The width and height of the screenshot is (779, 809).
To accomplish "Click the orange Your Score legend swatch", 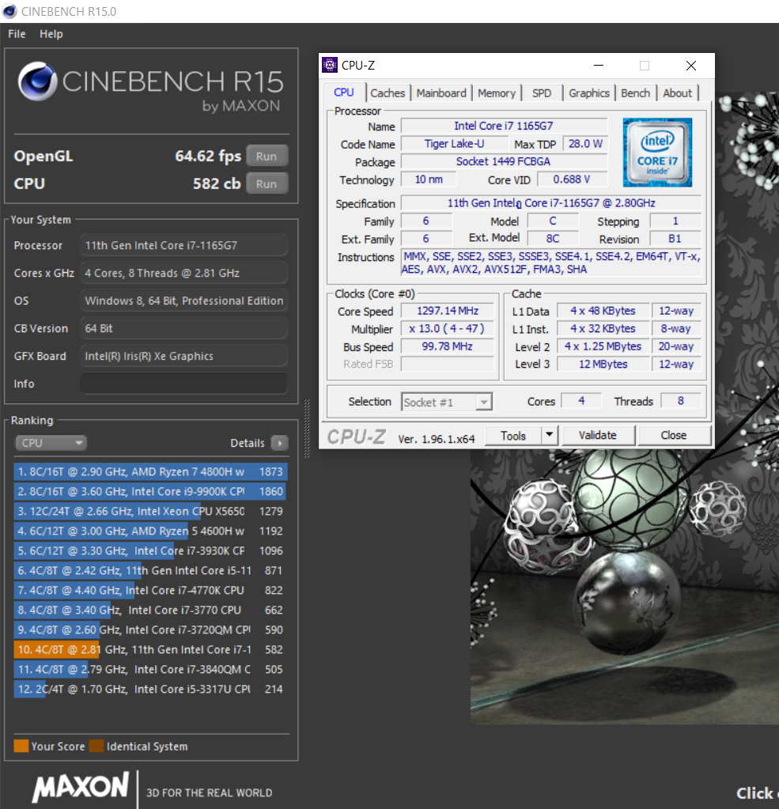I will click(x=21, y=746).
